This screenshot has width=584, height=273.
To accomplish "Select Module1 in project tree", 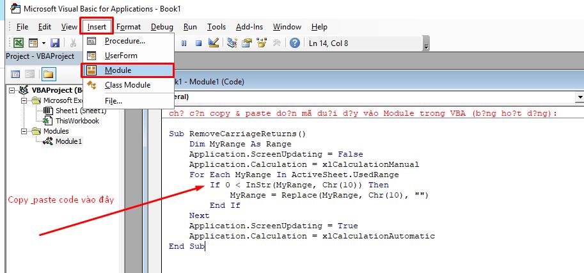I will pos(68,141).
